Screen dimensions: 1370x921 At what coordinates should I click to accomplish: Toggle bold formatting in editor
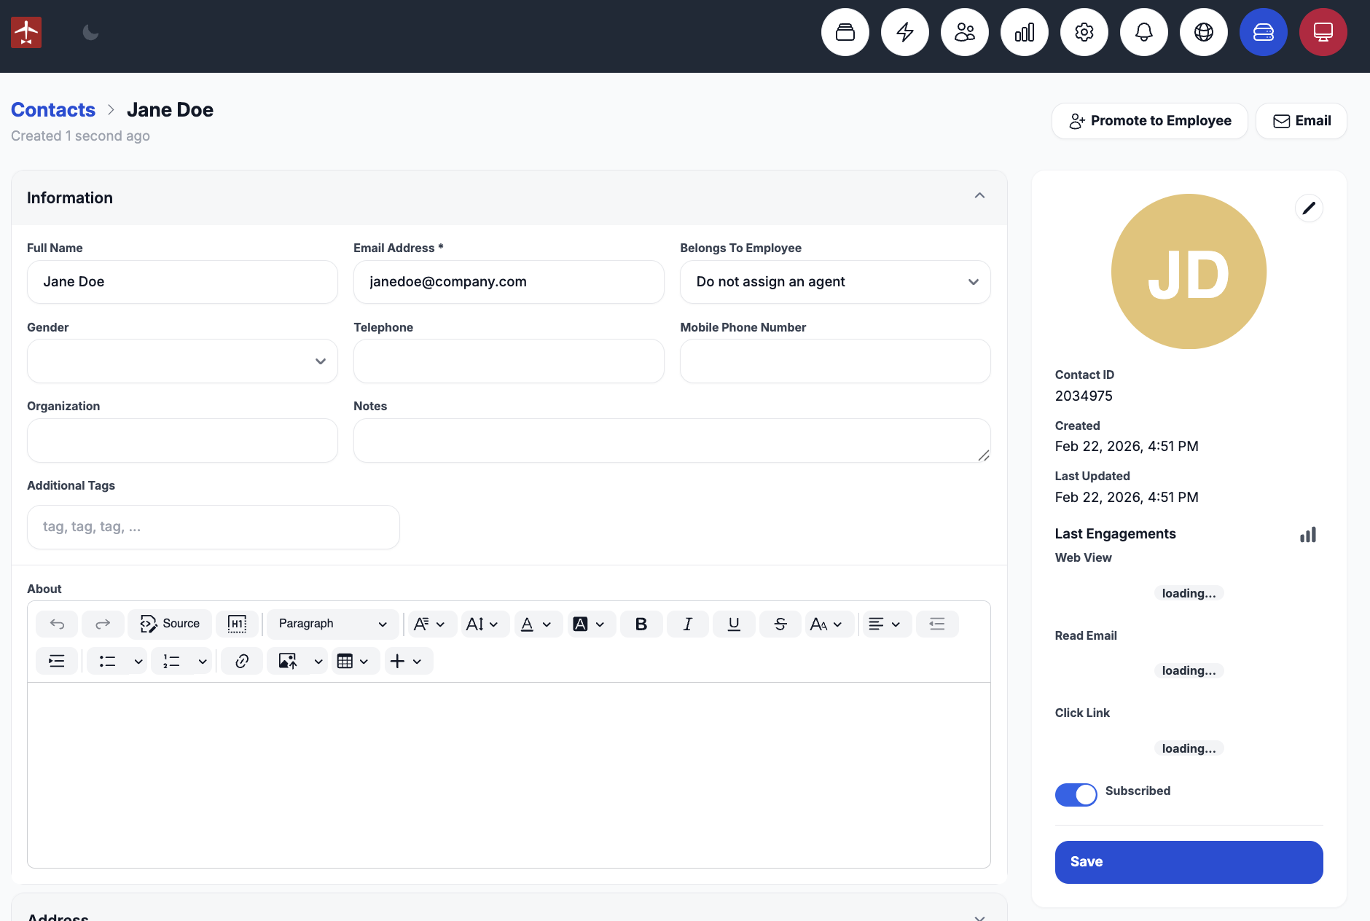[x=641, y=624]
